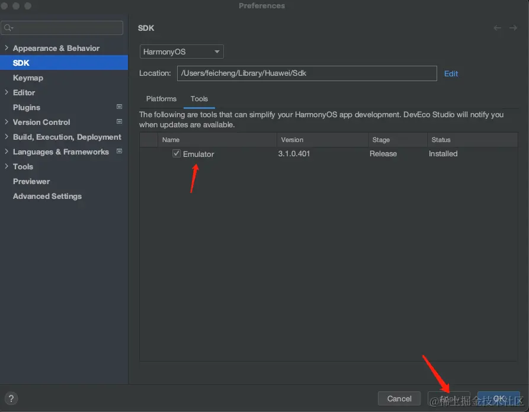The height and width of the screenshot is (412, 529).
Task: Expand the Tools tree chevron
Action: 7,166
